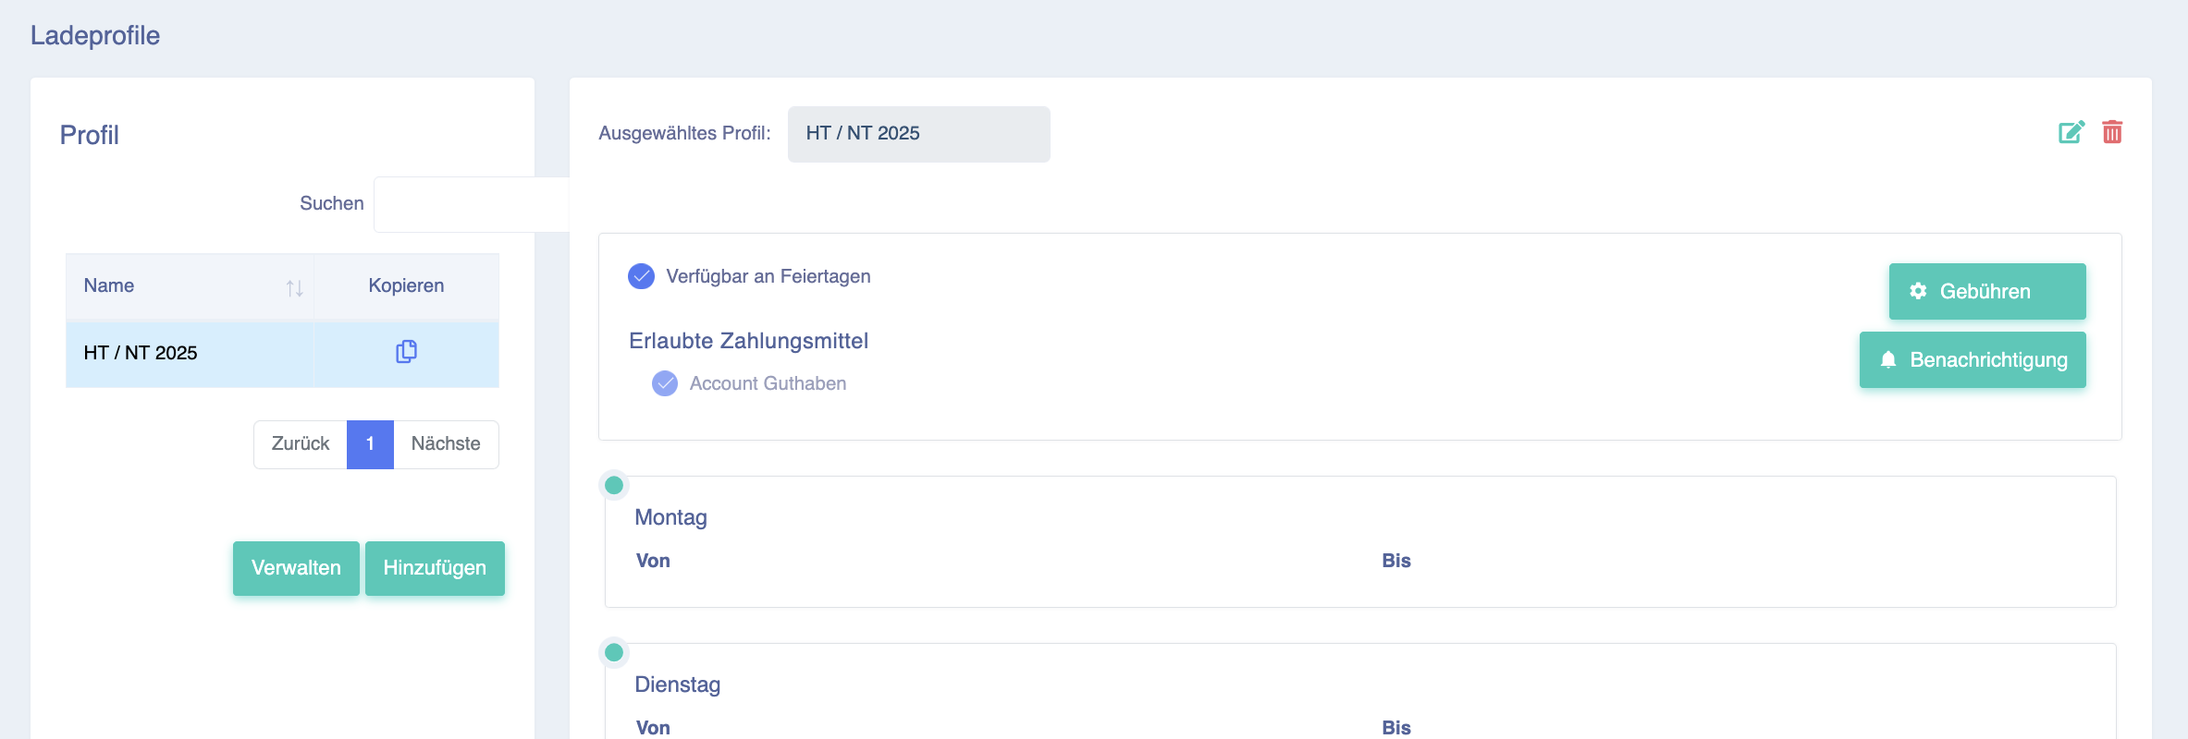Select HT / NT 2025 profile row
Viewport: 2188px width, 739px height.
282,354
